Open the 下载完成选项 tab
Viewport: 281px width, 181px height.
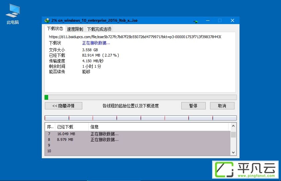[99, 29]
